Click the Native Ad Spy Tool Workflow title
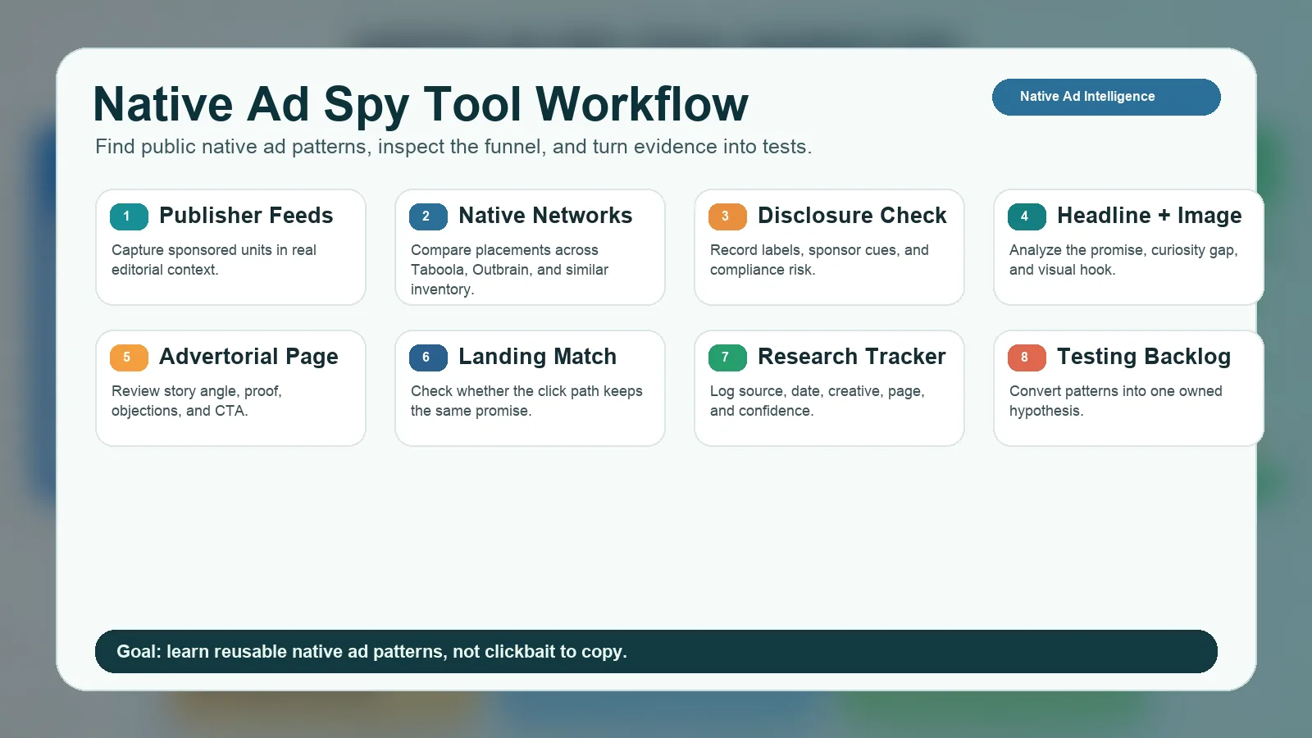 click(421, 104)
